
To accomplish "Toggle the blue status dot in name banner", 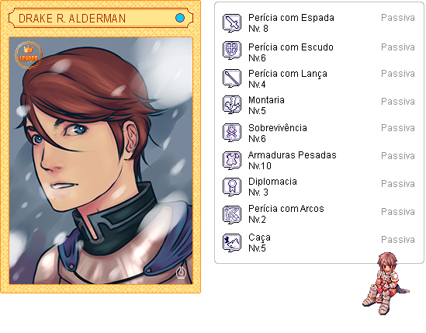I will tap(180, 18).
